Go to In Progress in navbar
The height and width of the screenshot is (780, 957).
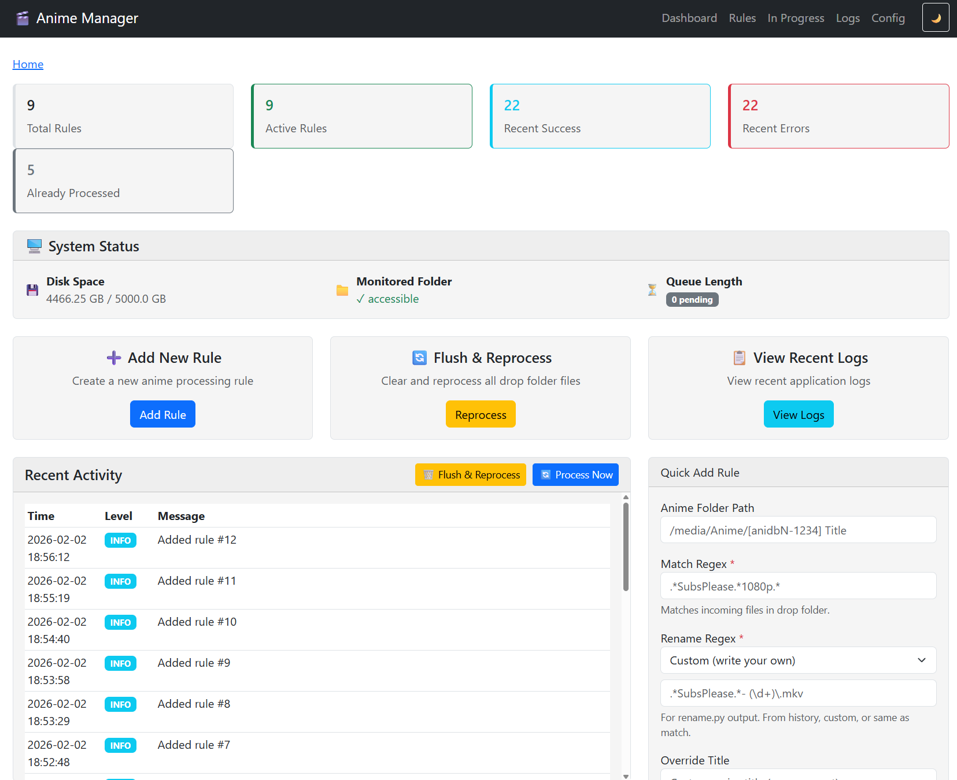click(x=796, y=18)
